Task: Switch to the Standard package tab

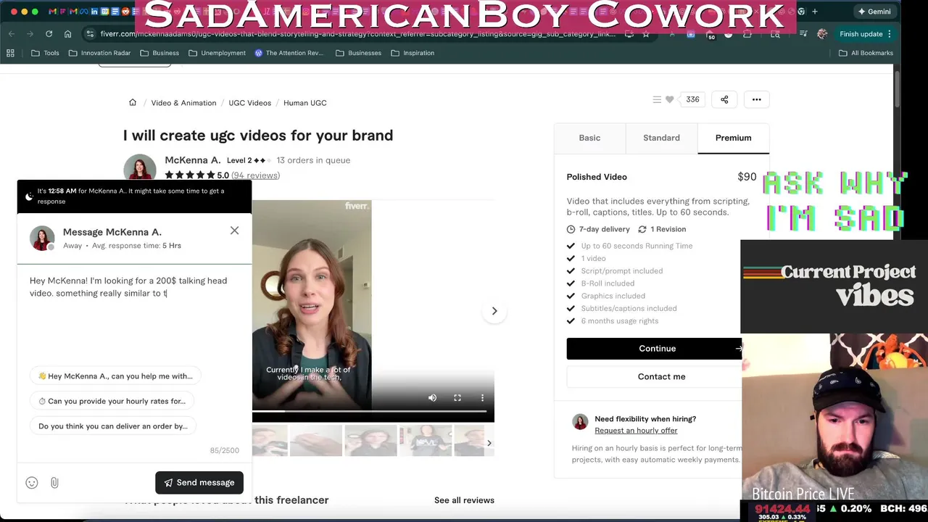Action: pyautogui.click(x=661, y=138)
